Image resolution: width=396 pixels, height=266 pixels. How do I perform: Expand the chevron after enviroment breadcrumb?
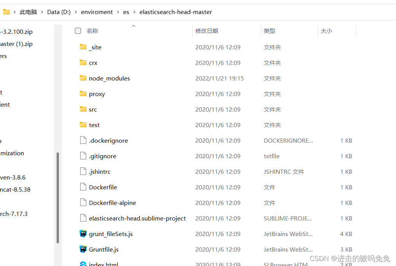coord(118,12)
